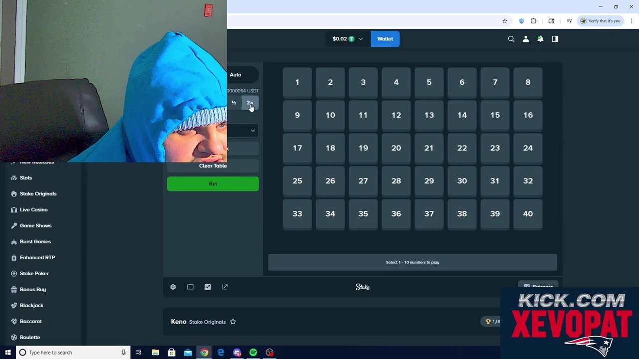Switch to Chrome on the taskbar
The width and height of the screenshot is (639, 359).
point(204,353)
